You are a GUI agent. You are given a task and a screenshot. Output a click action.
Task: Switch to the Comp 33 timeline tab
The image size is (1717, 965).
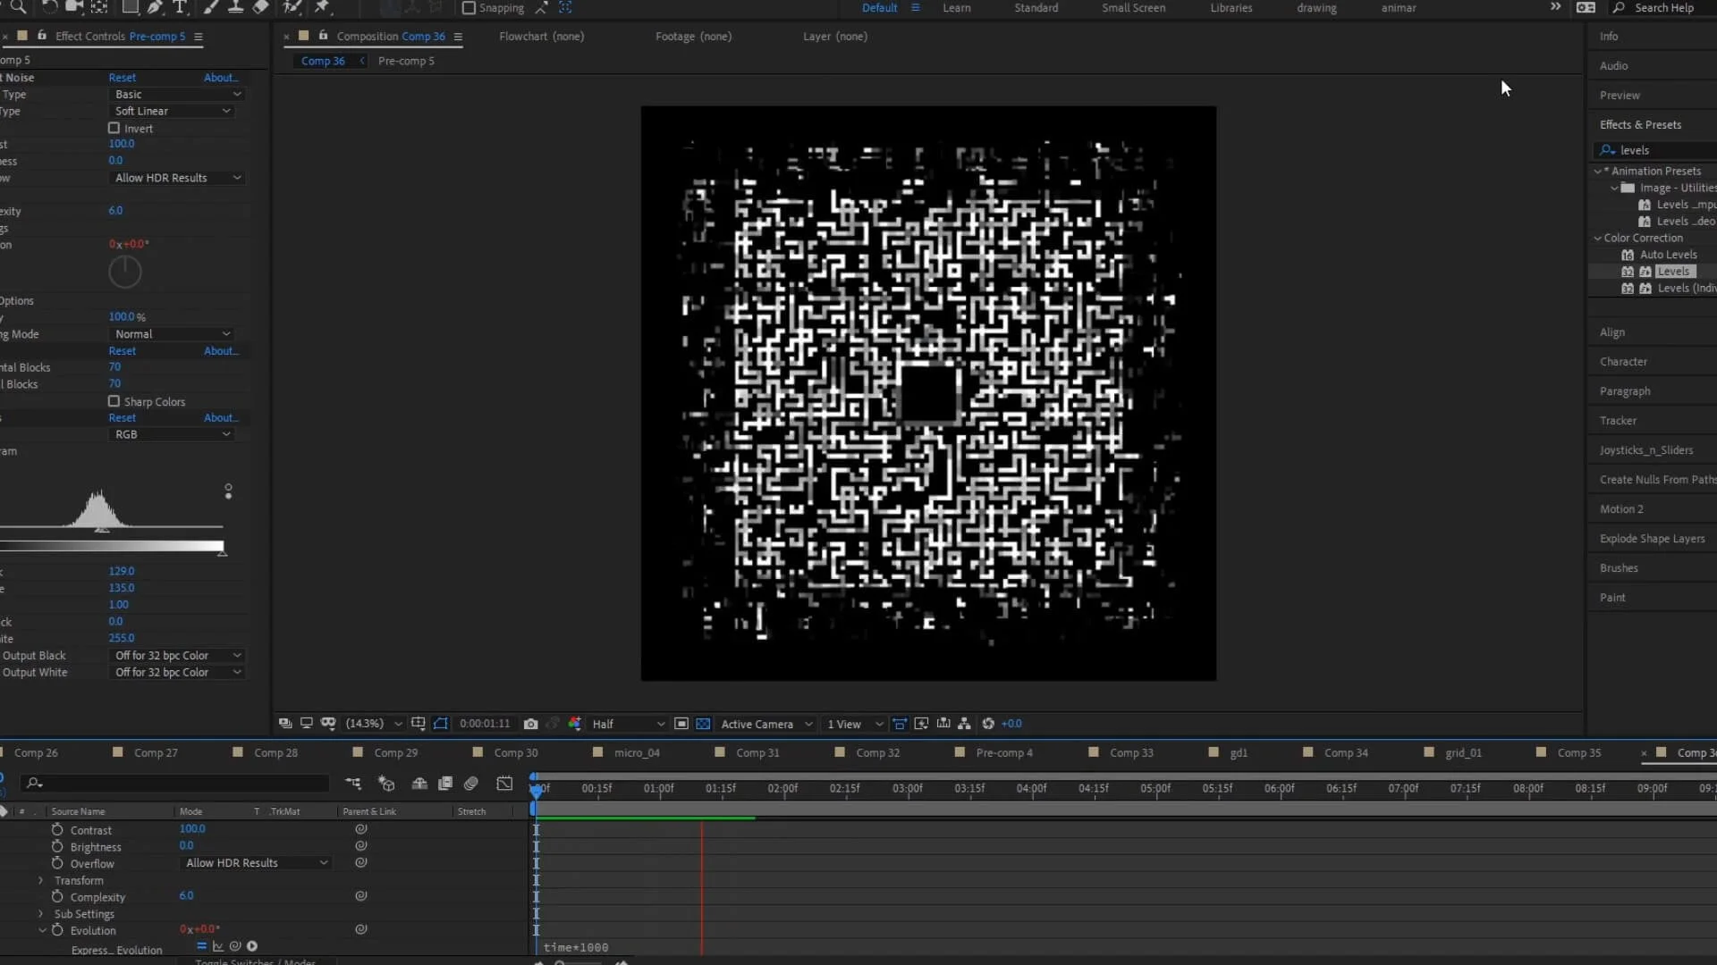click(x=1131, y=752)
